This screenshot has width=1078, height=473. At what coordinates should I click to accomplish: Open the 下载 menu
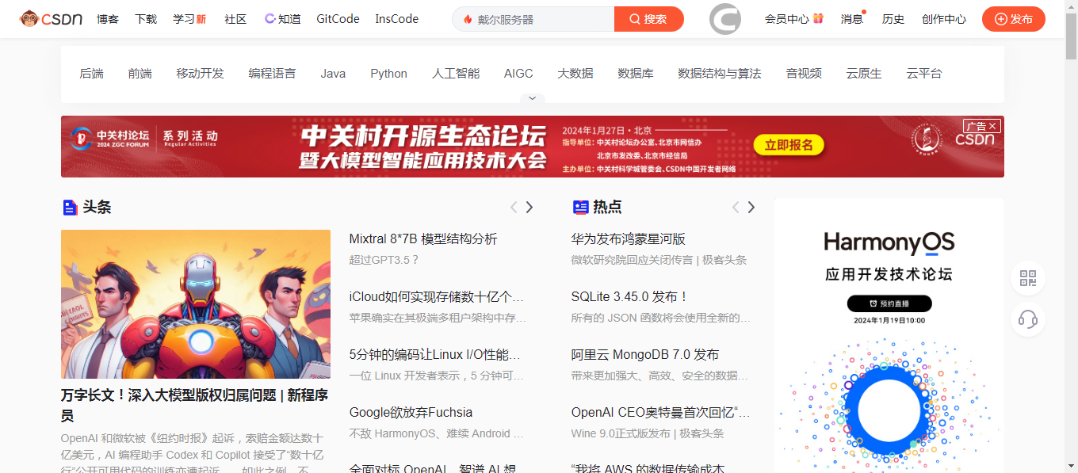click(x=146, y=19)
